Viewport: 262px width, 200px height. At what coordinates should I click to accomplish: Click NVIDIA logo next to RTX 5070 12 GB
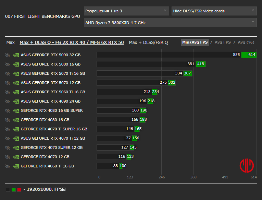[16, 83]
